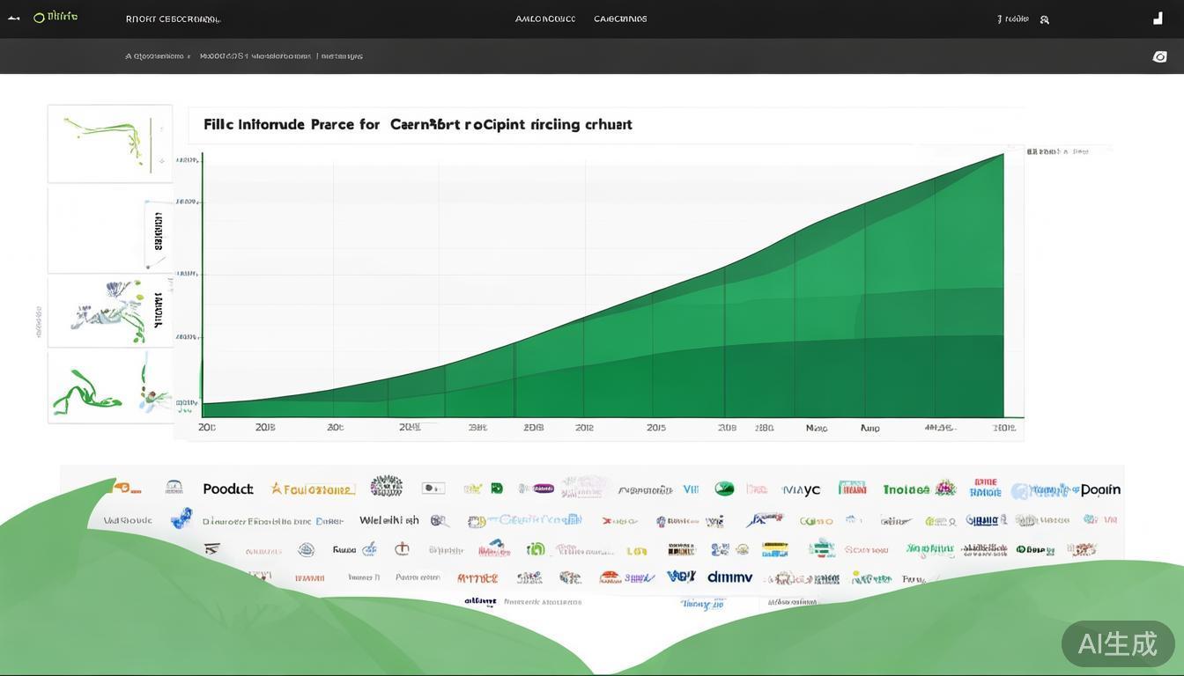Click the eye icon in the secondary bar

[x=1159, y=56]
